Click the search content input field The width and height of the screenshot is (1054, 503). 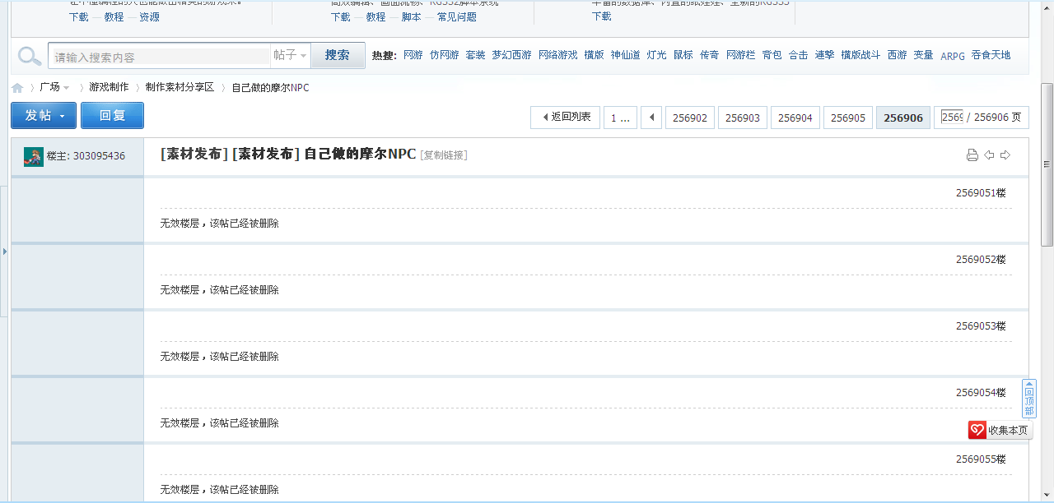[160, 57]
